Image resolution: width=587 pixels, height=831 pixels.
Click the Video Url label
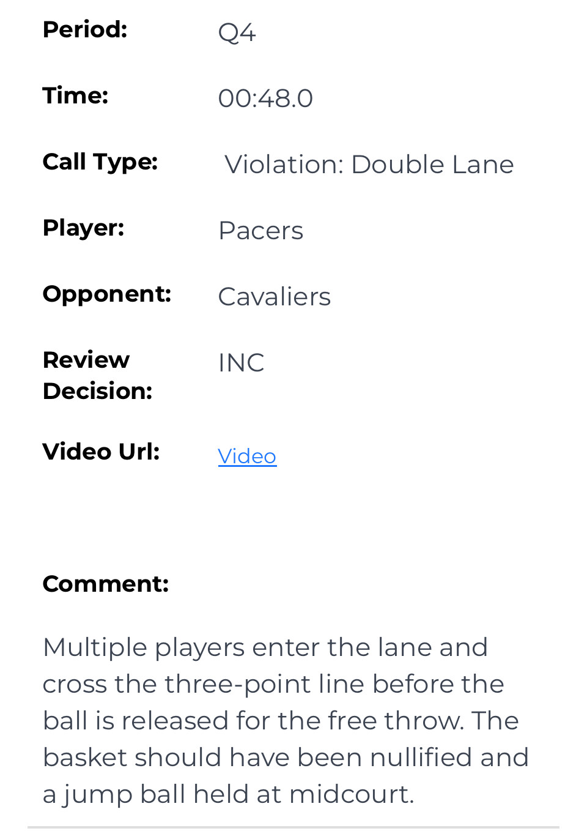(x=102, y=452)
